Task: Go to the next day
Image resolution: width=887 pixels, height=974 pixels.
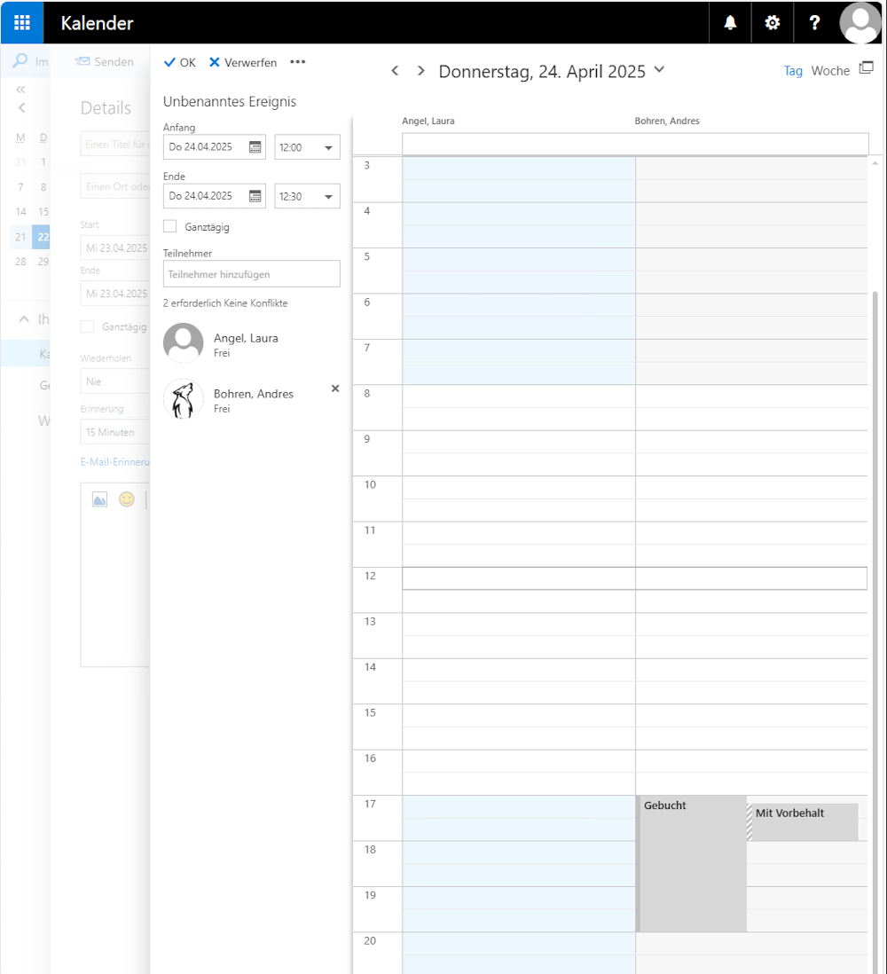Action: pyautogui.click(x=421, y=71)
